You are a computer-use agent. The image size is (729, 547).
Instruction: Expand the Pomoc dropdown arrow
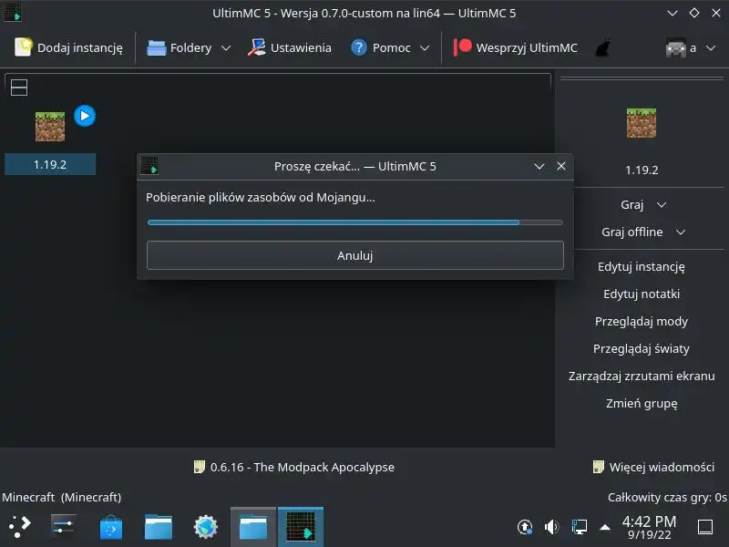click(x=425, y=48)
